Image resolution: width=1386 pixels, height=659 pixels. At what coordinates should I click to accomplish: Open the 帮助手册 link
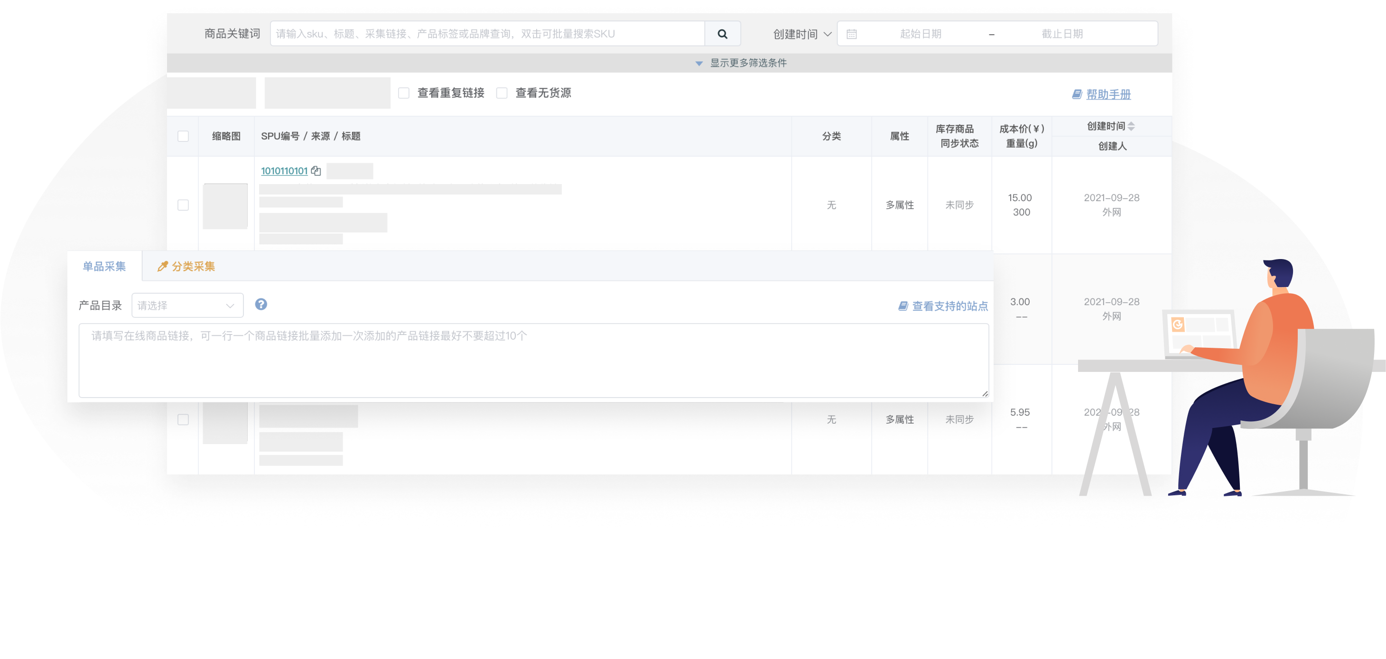[1108, 94]
